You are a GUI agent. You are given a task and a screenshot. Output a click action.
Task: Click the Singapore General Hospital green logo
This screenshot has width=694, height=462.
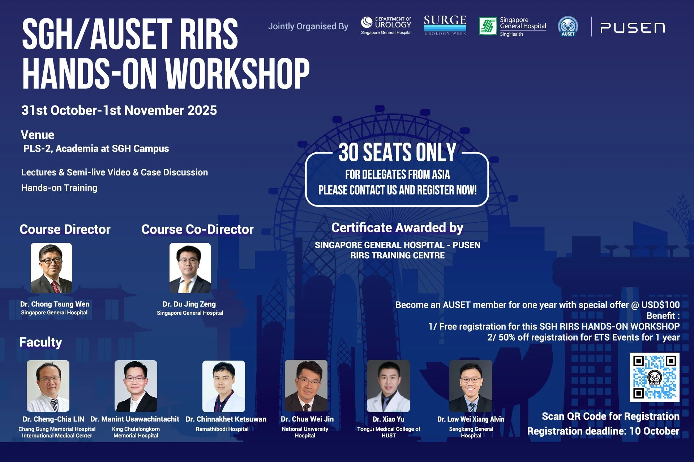point(513,26)
